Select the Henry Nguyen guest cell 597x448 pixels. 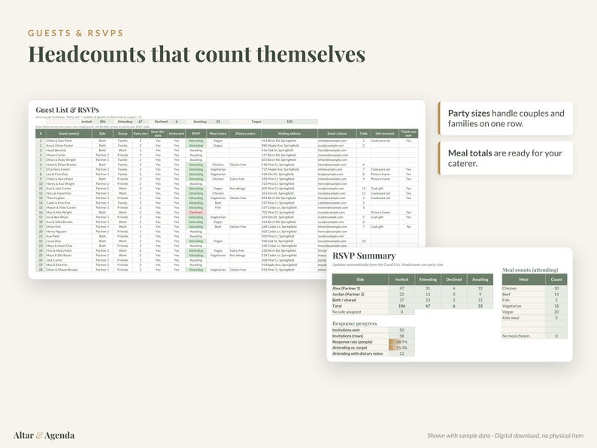69,232
